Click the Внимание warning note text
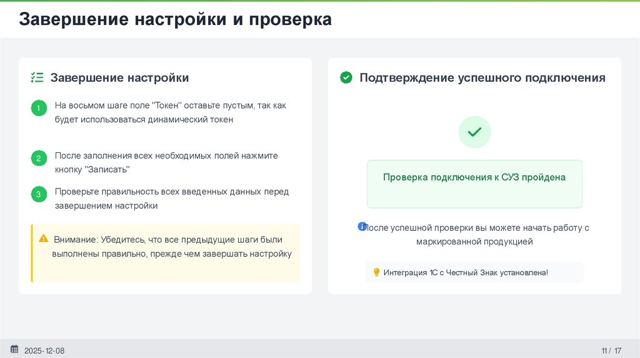The height and width of the screenshot is (358, 640). [x=172, y=247]
